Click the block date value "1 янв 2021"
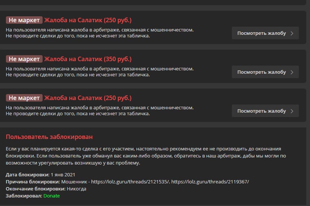The height and width of the screenshot is (206, 310). [x=63, y=175]
